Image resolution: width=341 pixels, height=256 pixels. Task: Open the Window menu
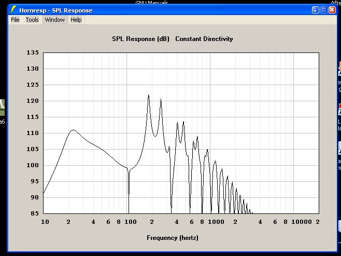(54, 20)
